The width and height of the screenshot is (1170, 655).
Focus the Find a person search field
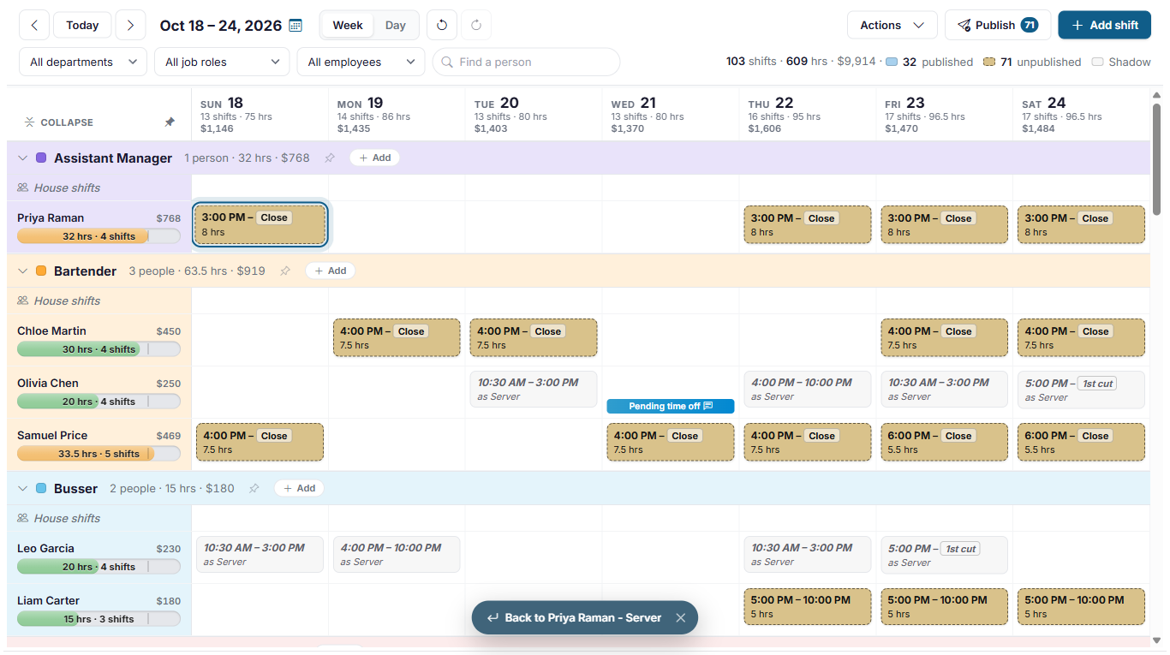[x=526, y=62]
